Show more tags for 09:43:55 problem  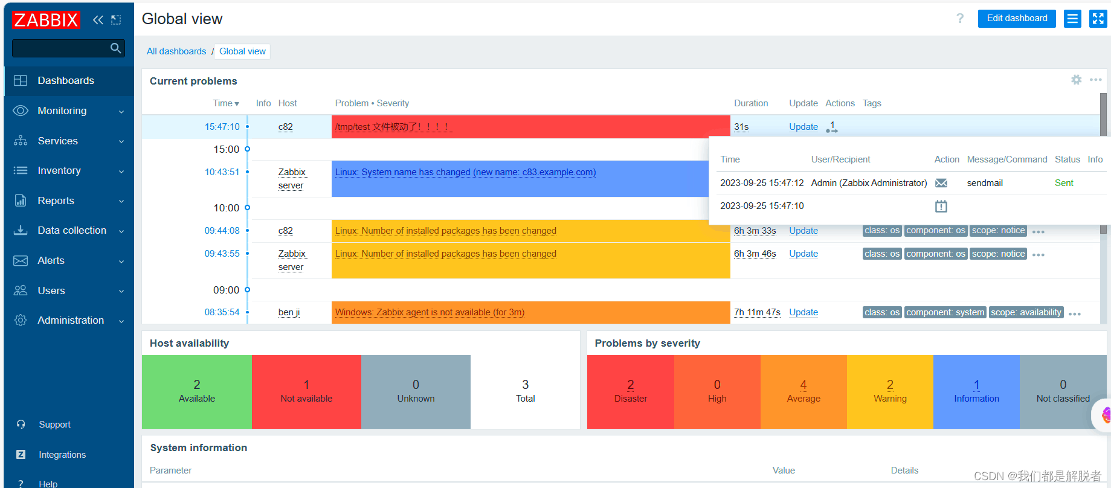(1038, 255)
